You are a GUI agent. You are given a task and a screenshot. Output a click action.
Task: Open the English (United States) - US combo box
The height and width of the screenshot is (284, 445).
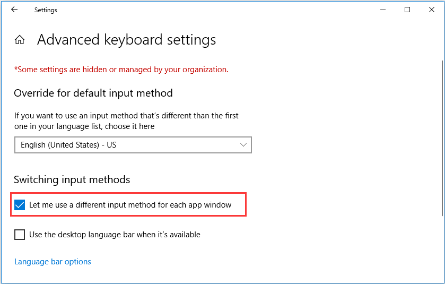[x=133, y=145]
